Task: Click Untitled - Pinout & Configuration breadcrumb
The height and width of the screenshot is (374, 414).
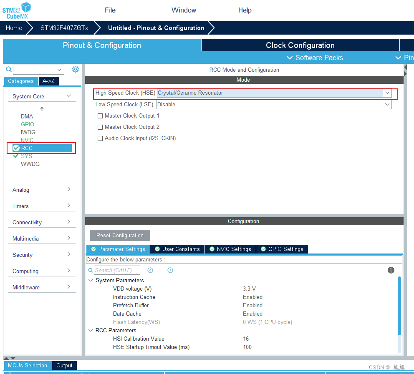Action: [157, 28]
